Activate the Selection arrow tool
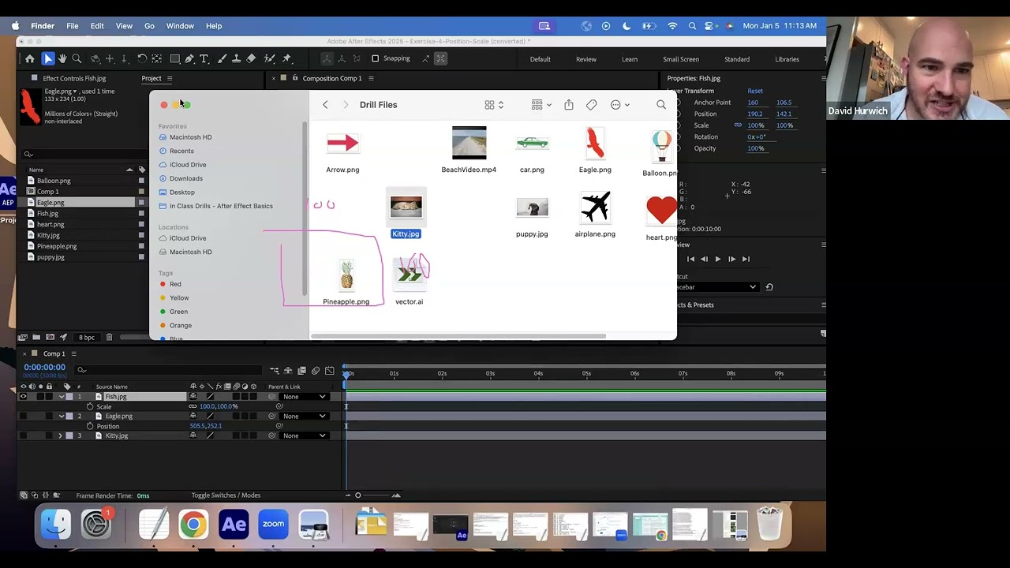This screenshot has height=568, width=1010. tap(48, 58)
